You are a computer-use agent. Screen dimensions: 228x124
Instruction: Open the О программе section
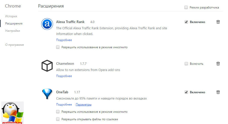click(15, 45)
